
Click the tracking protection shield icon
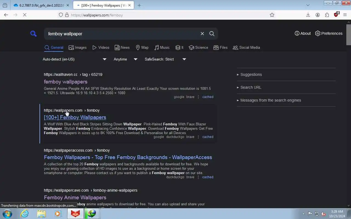61,15
